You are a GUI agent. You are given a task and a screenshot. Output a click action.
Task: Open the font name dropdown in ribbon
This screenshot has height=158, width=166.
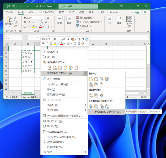(44, 18)
